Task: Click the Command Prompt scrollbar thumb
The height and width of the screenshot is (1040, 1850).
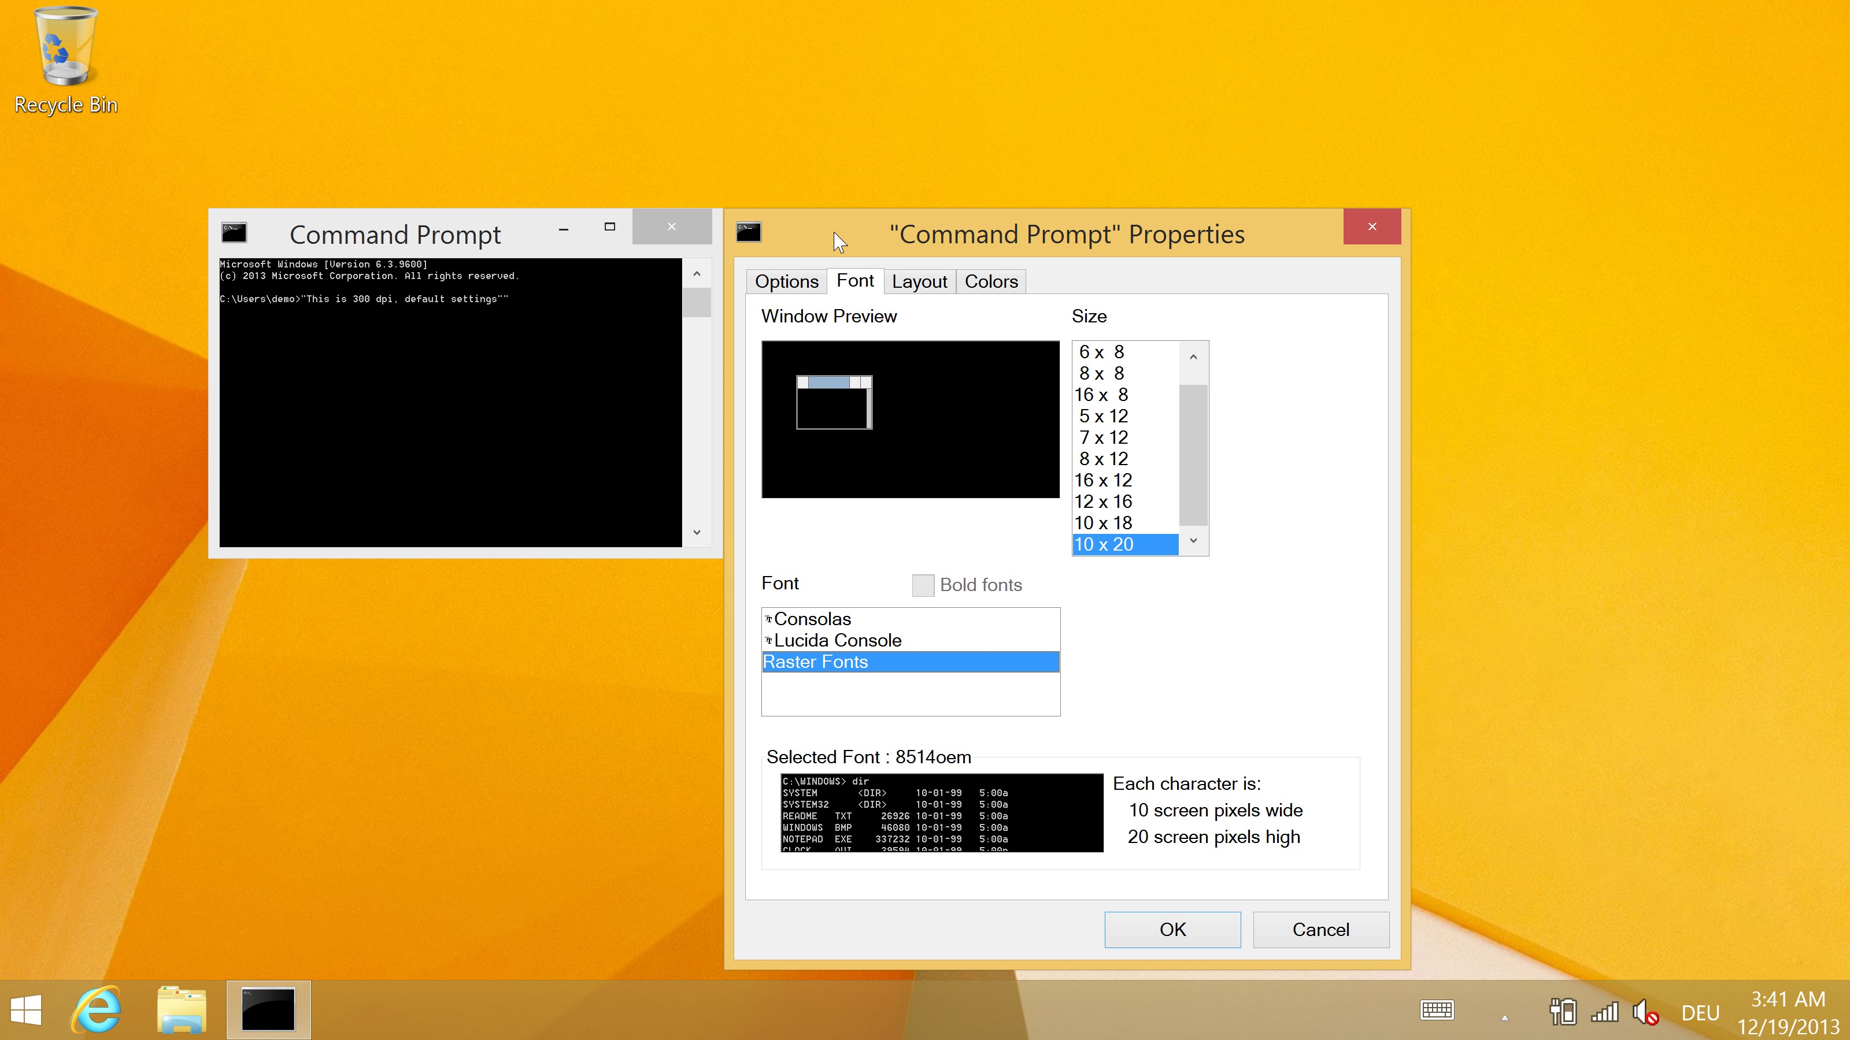Action: pos(697,302)
